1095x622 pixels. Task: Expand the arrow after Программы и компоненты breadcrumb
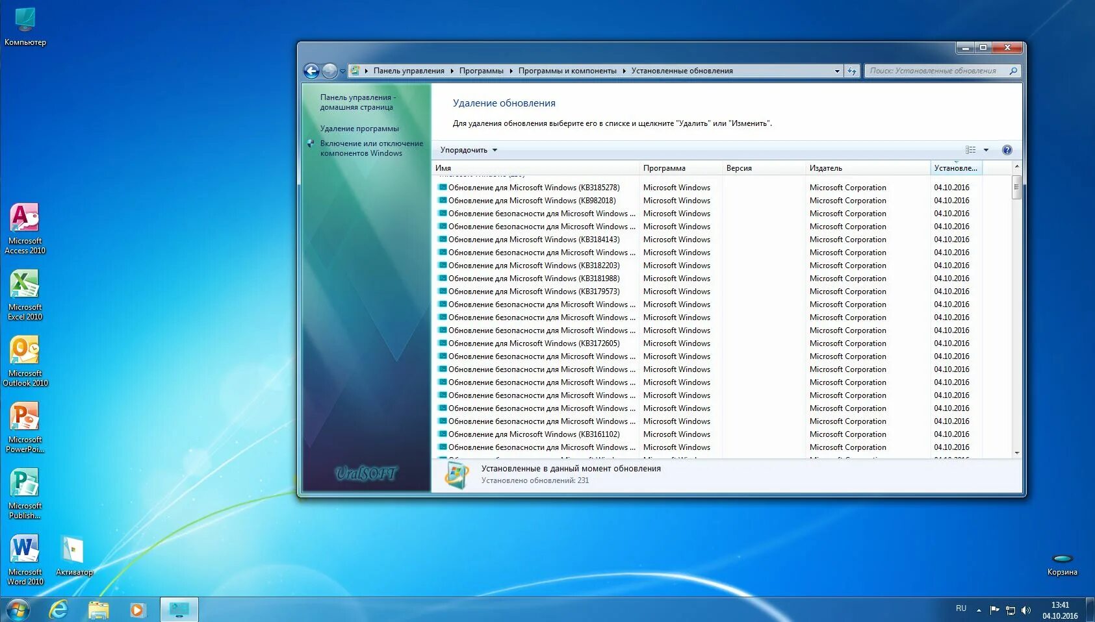(624, 71)
